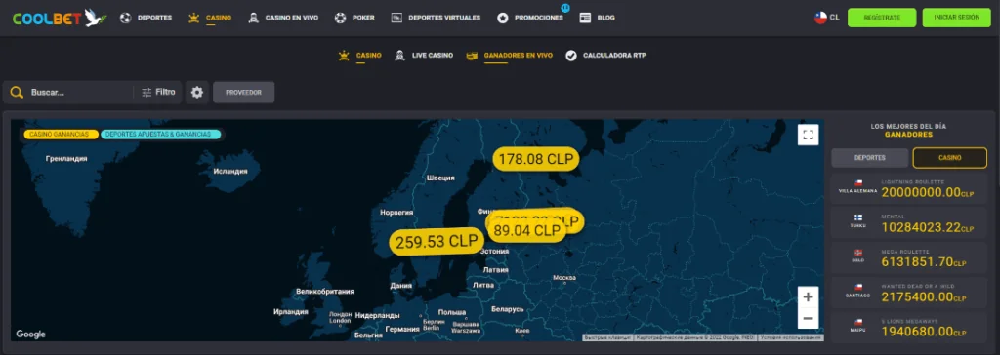Click the search magnifier icon
Viewport: 1000px width, 355px height.
(18, 93)
